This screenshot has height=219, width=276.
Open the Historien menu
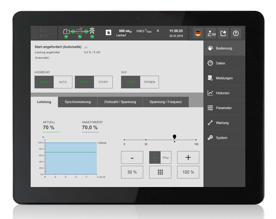pos(224,93)
